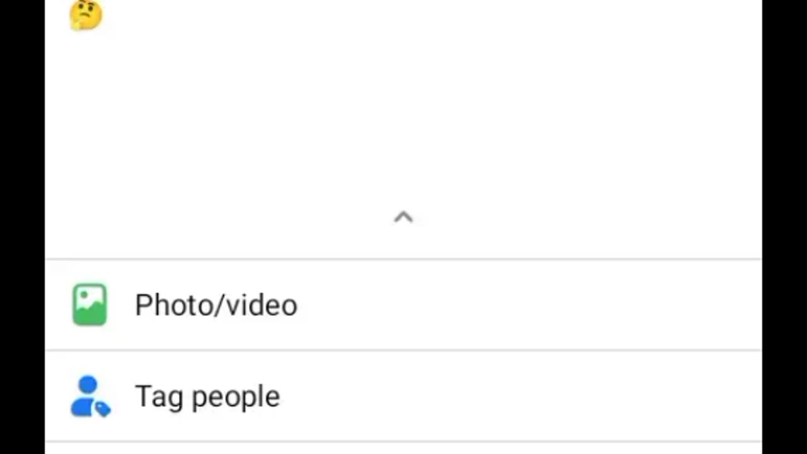Screen dimensions: 807x454
Task: Choose Tag people text label
Action: point(207,397)
